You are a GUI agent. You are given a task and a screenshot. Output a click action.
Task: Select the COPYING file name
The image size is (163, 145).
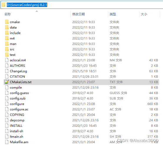click(x=17, y=115)
